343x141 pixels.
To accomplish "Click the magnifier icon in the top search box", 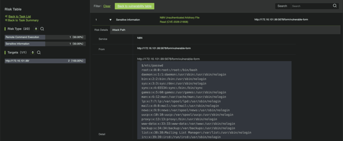I will point(335,6).
